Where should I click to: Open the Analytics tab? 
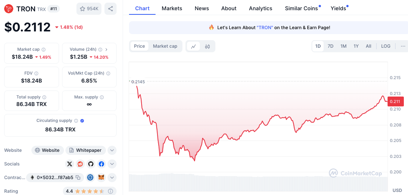pos(260,8)
